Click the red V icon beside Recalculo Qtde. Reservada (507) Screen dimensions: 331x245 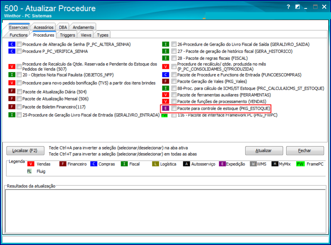(12, 67)
